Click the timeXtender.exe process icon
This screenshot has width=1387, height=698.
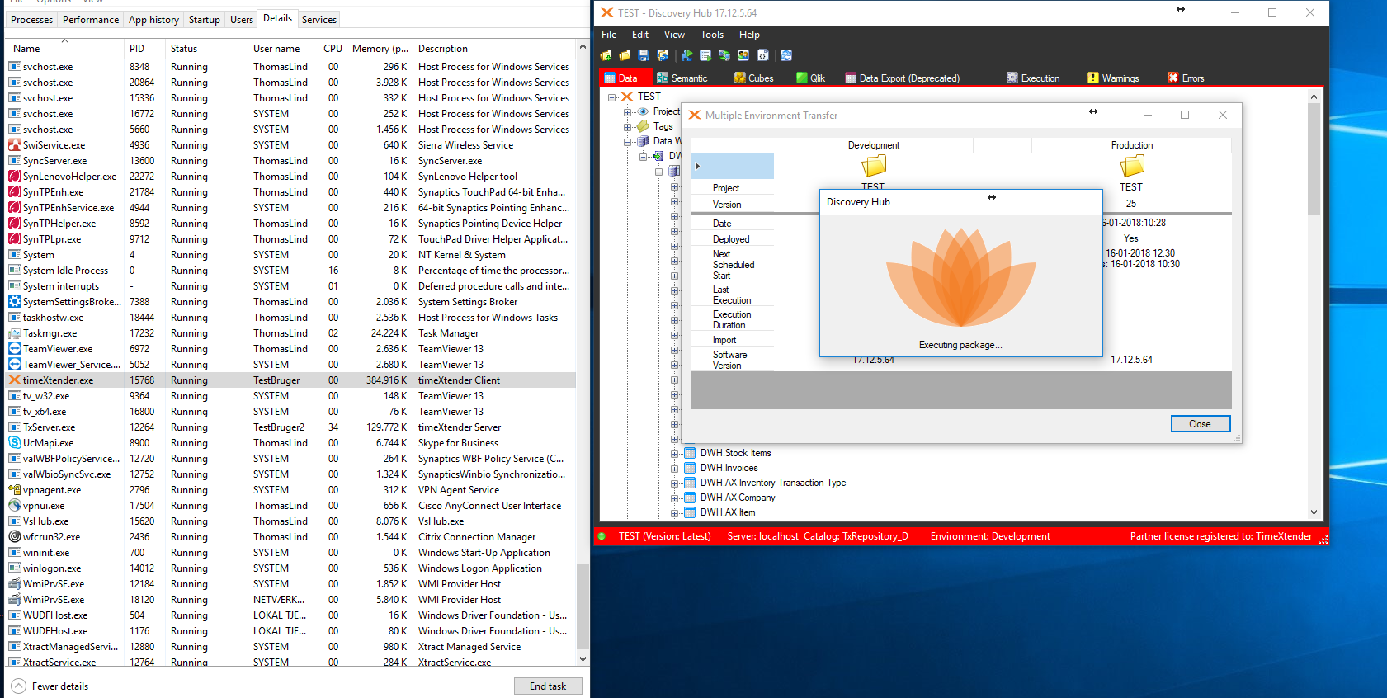pyautogui.click(x=14, y=380)
